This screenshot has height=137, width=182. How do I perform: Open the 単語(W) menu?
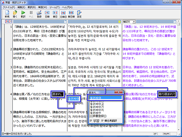(43, 7)
